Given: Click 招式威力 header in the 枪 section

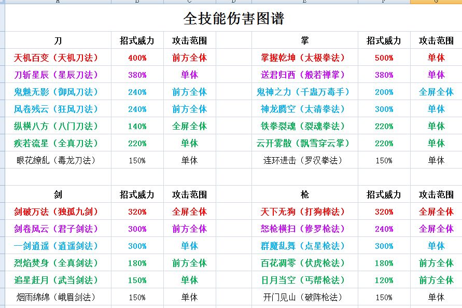Looking at the screenshot, I should coord(384,194).
